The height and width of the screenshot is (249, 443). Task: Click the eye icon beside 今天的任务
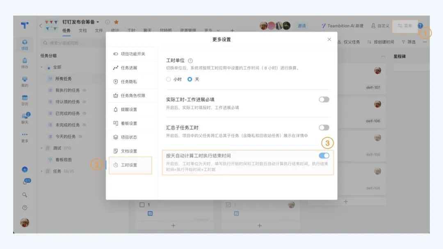pyautogui.click(x=80, y=136)
